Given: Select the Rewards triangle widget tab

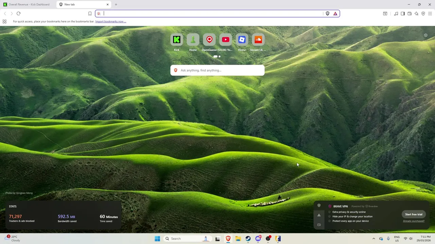Looking at the screenshot, I should coord(319,215).
